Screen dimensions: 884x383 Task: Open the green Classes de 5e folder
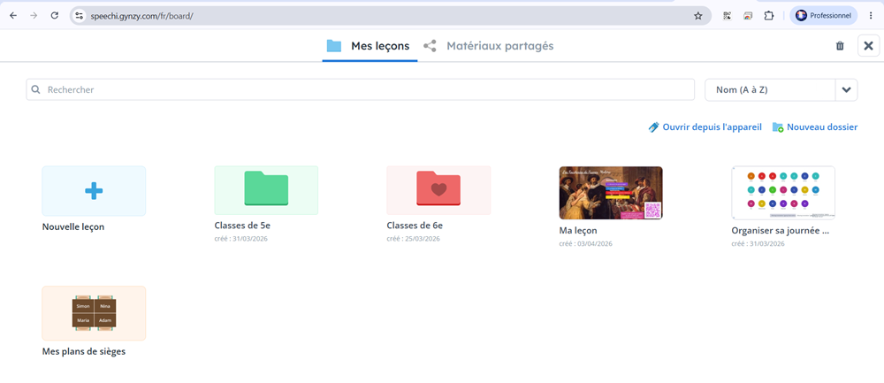tap(266, 191)
